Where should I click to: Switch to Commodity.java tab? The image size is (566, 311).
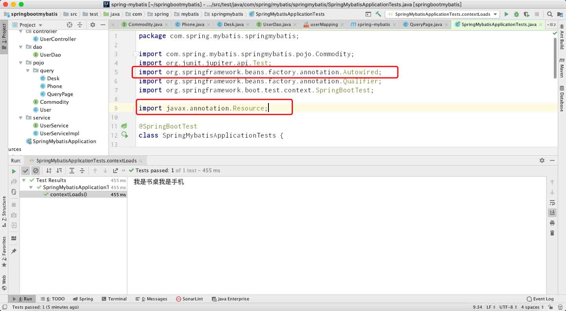145,24
